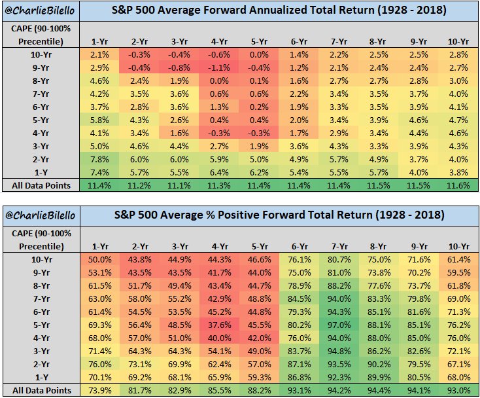480x398 pixels.
Task: Click the @CharlieBilello handle in the bottom table
Action: click(x=40, y=216)
